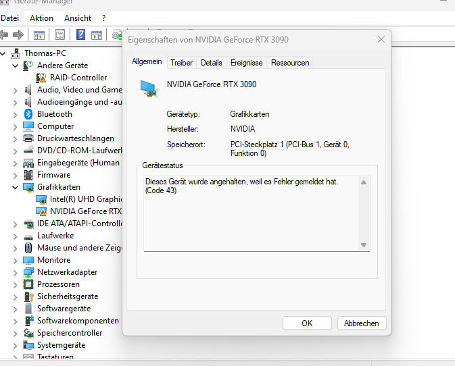Image resolution: width=455 pixels, height=366 pixels.
Task: Expand the Computer category
Action: click(16, 127)
